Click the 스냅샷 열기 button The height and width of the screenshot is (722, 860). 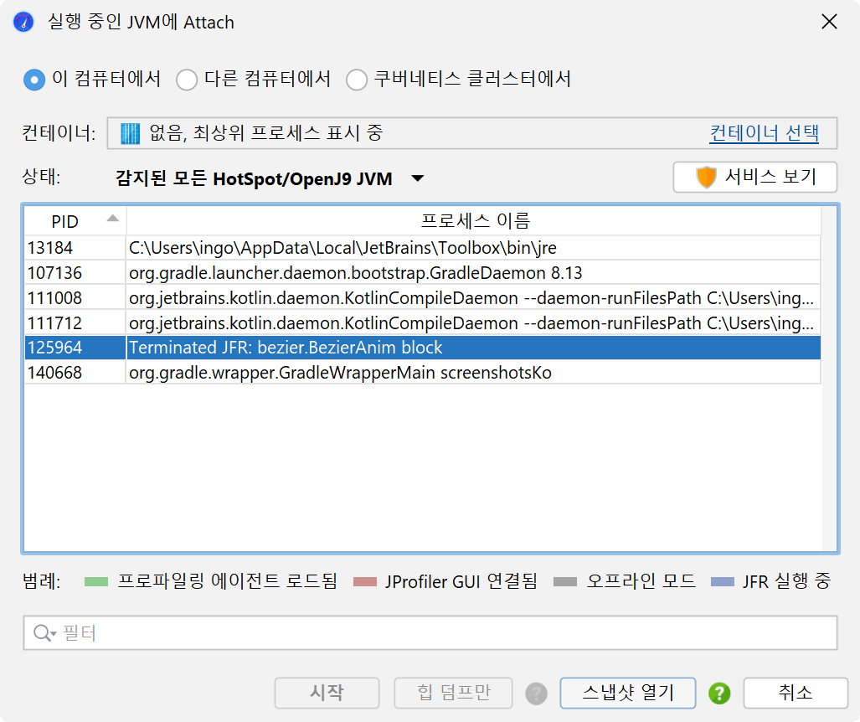(x=628, y=693)
